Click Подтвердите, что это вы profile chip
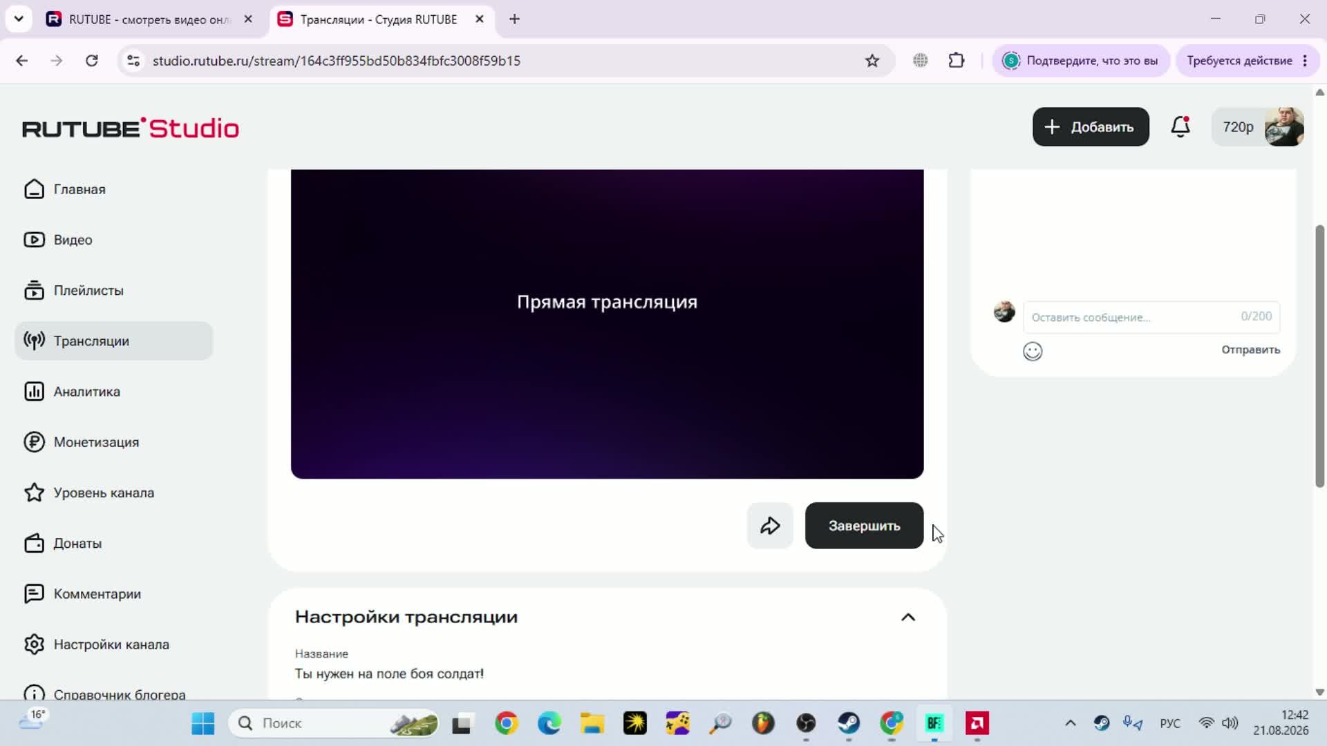1327x746 pixels. (x=1081, y=61)
